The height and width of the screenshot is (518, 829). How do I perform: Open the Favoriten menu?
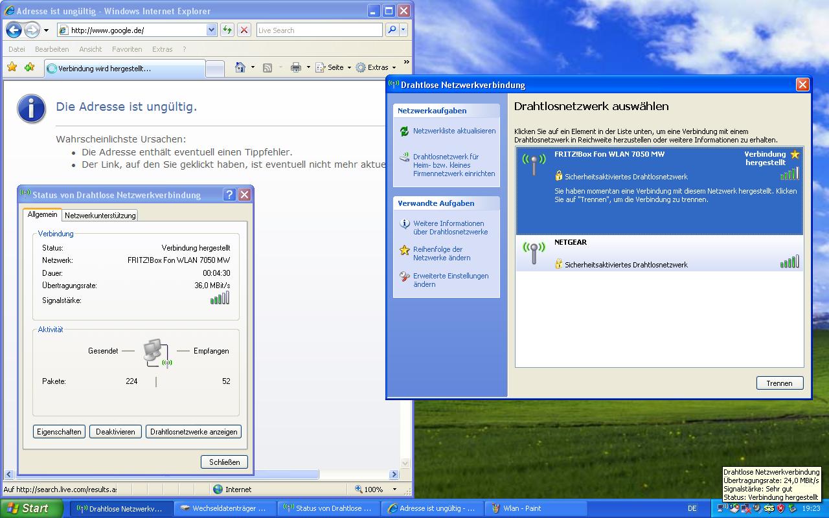coord(127,49)
